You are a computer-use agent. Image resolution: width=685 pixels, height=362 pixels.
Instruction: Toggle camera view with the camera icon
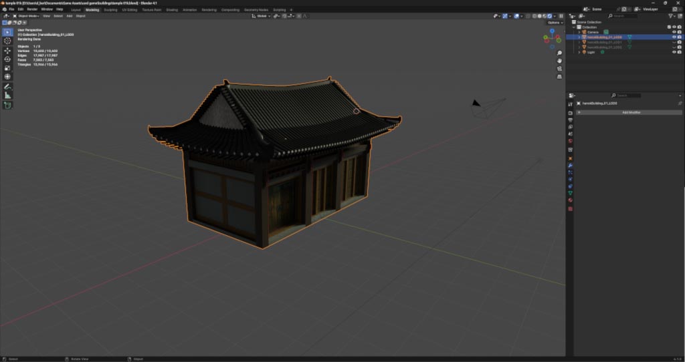(559, 69)
